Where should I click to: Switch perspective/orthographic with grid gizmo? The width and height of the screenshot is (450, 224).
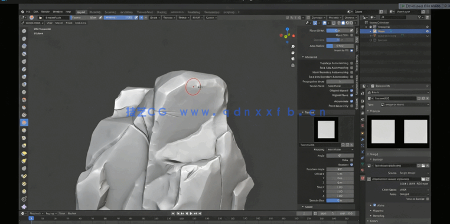[x=293, y=65]
